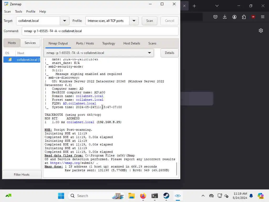Switch to the Topology tab
269x202 pixels.
pos(108,43)
